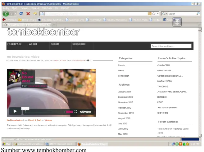Reload the page with the blue refresh icon
Viewport: 204px width, 152px height.
(21, 14)
